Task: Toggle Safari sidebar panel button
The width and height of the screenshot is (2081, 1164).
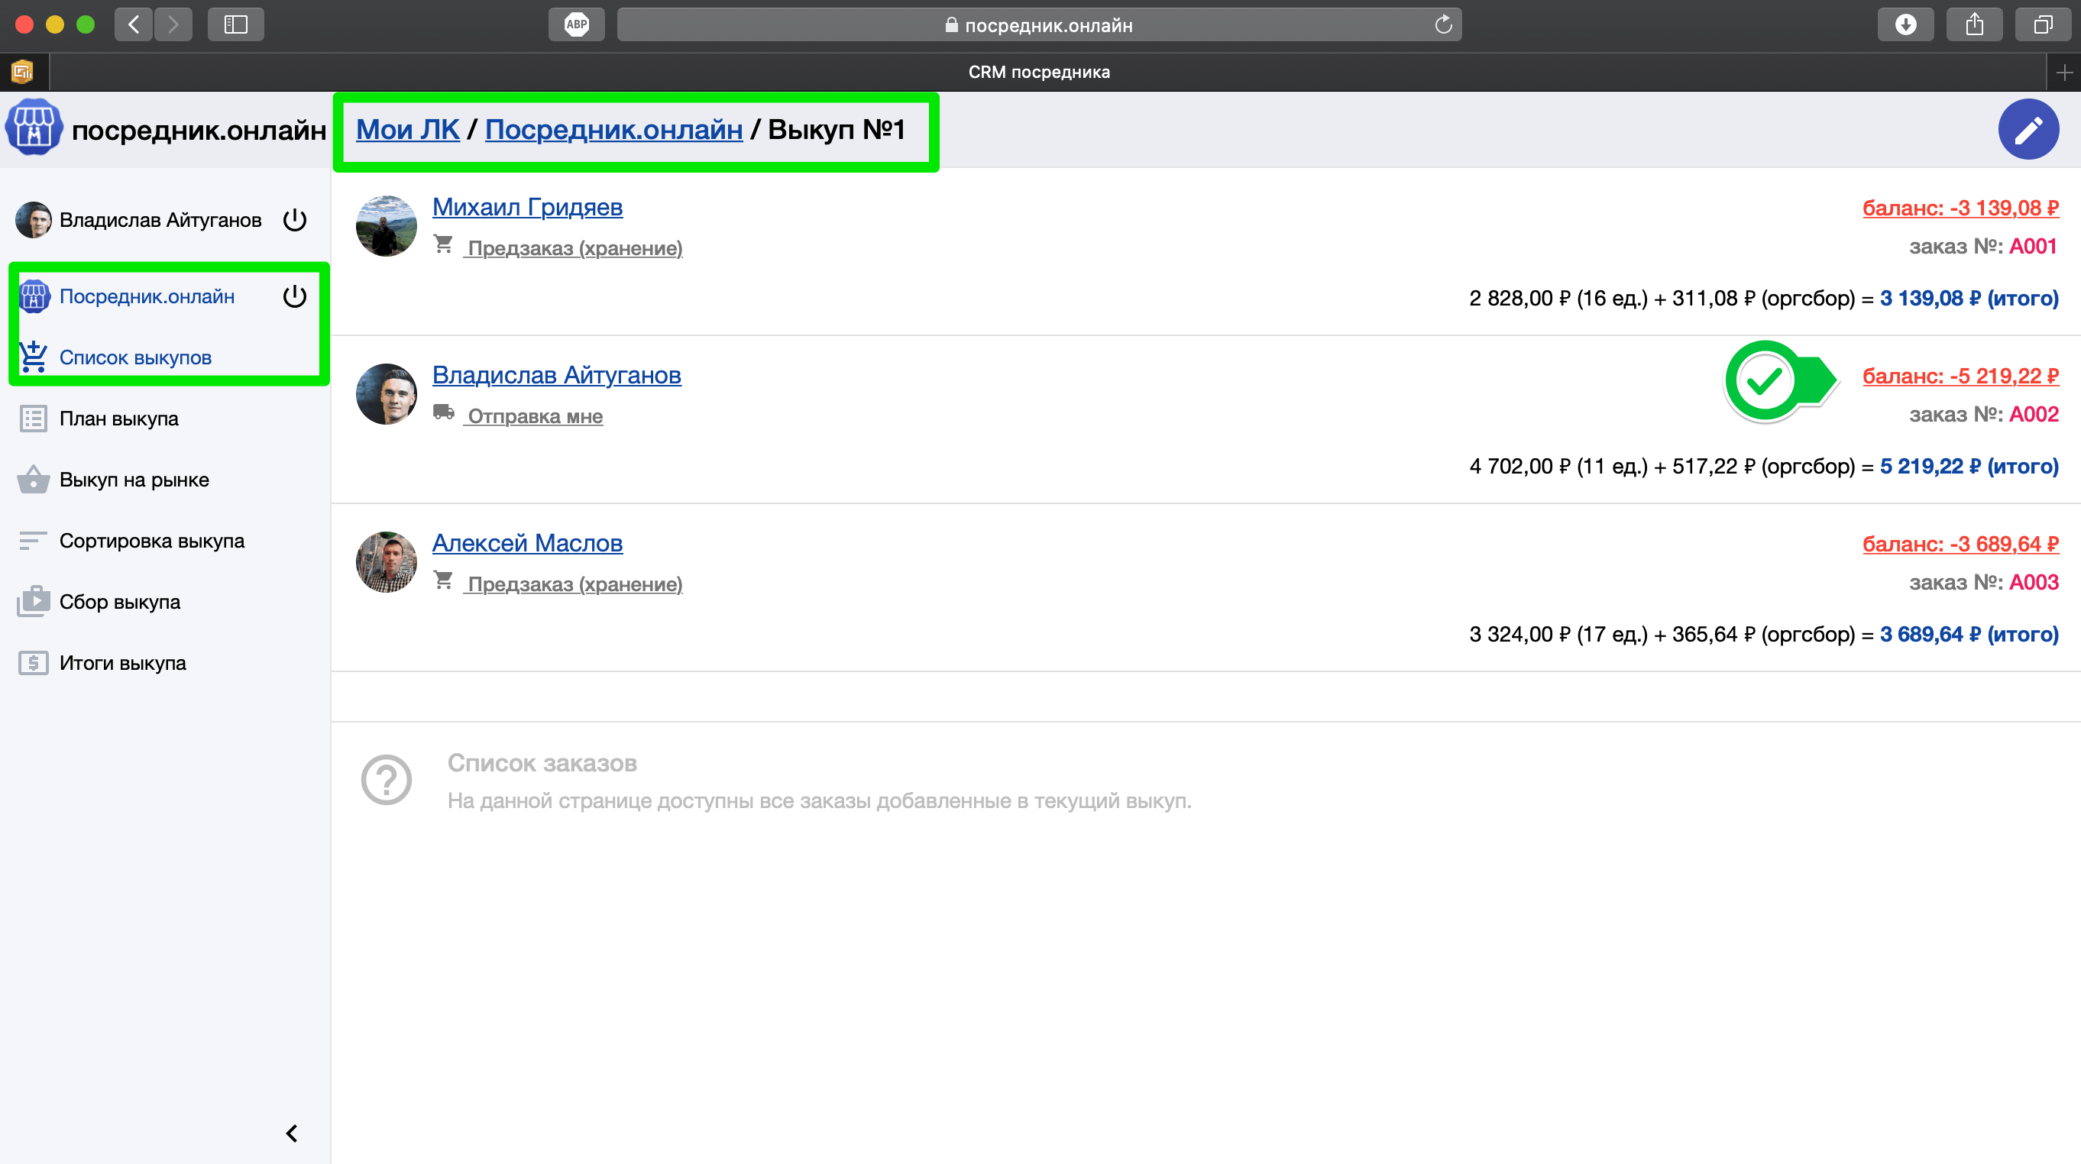Action: (x=236, y=24)
